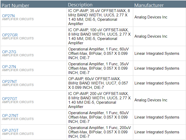The width and height of the screenshot is (186, 140).
Task: Sort by the Description column header
Action: point(80,5)
